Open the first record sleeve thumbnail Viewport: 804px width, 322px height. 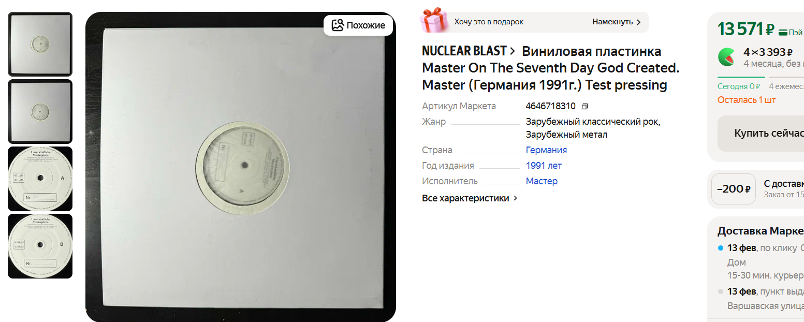tap(40, 44)
